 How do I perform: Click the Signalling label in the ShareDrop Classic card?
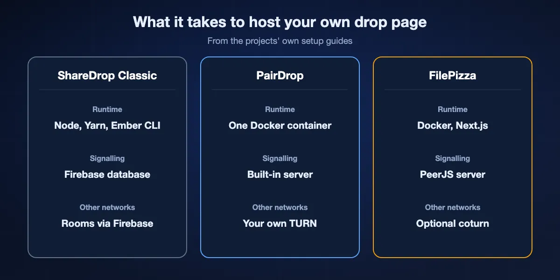coord(107,158)
